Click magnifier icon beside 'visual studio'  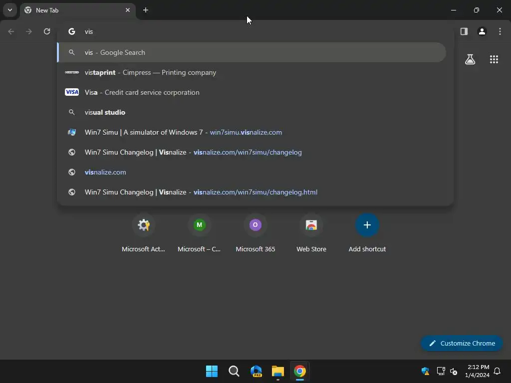[x=72, y=112]
